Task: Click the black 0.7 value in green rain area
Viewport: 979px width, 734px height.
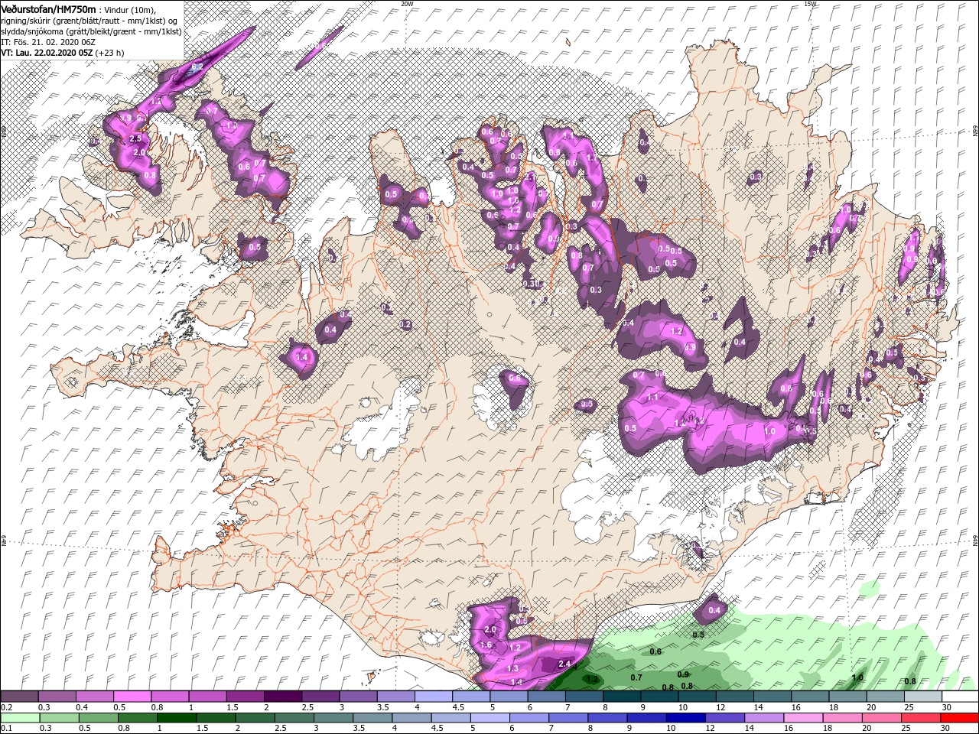Action: click(636, 677)
